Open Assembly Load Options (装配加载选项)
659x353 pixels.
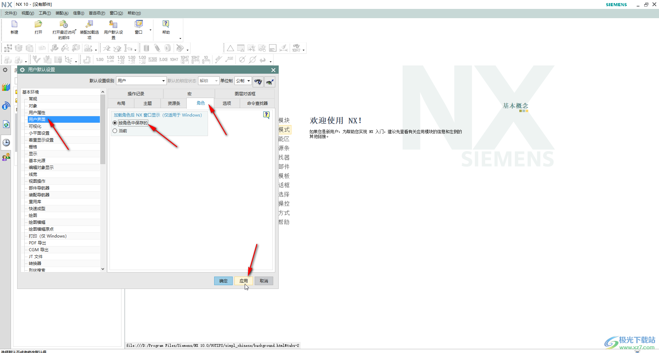89,24
